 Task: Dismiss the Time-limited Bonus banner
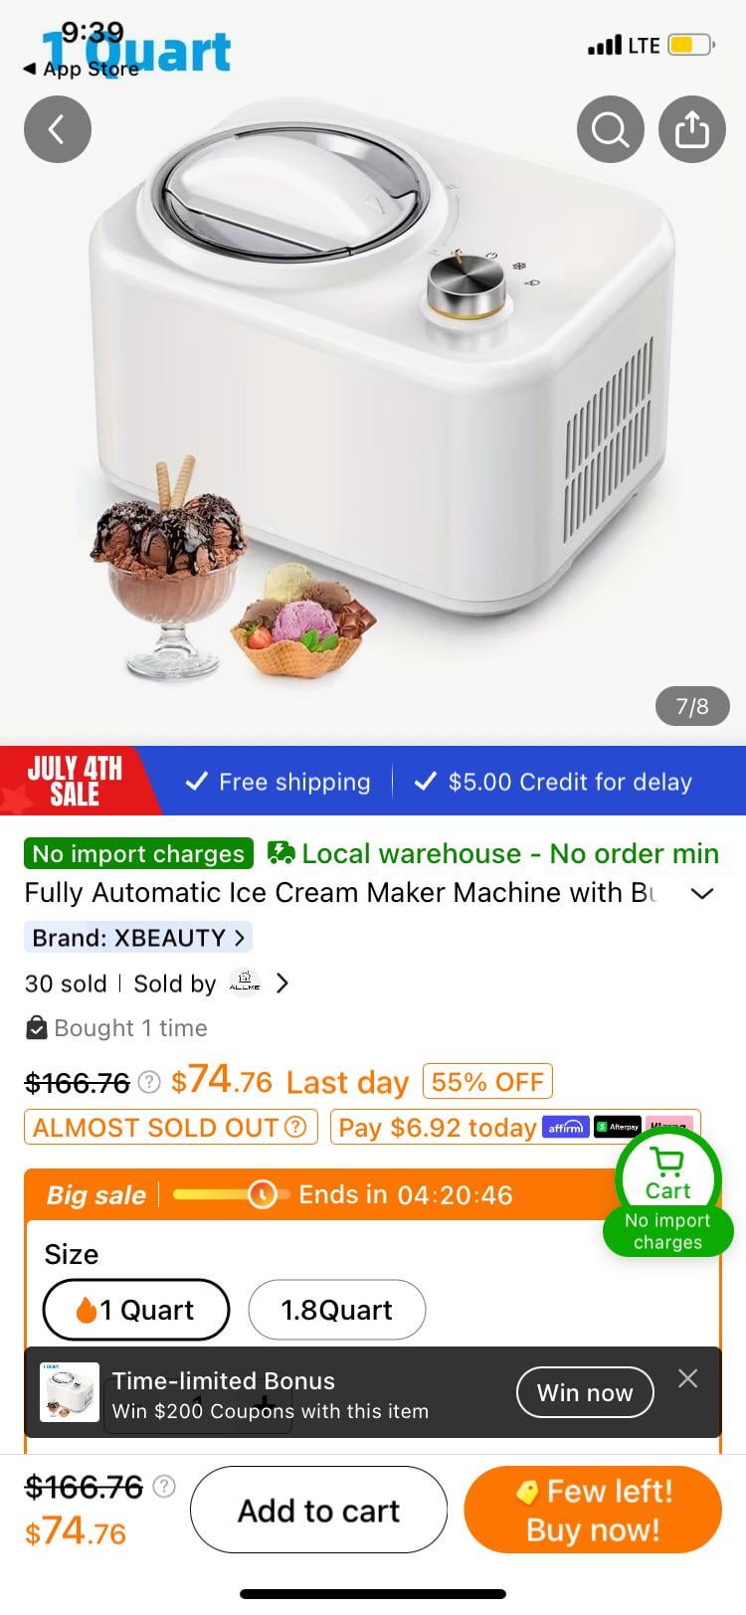coord(687,1378)
